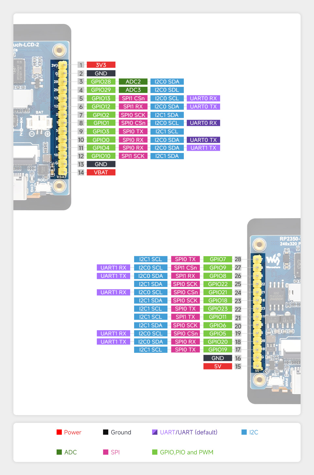Image resolution: width=314 pixels, height=475 pixels.
Task: Click 'SPI1 TX' in the GPIO11 row
Action: pos(185,317)
